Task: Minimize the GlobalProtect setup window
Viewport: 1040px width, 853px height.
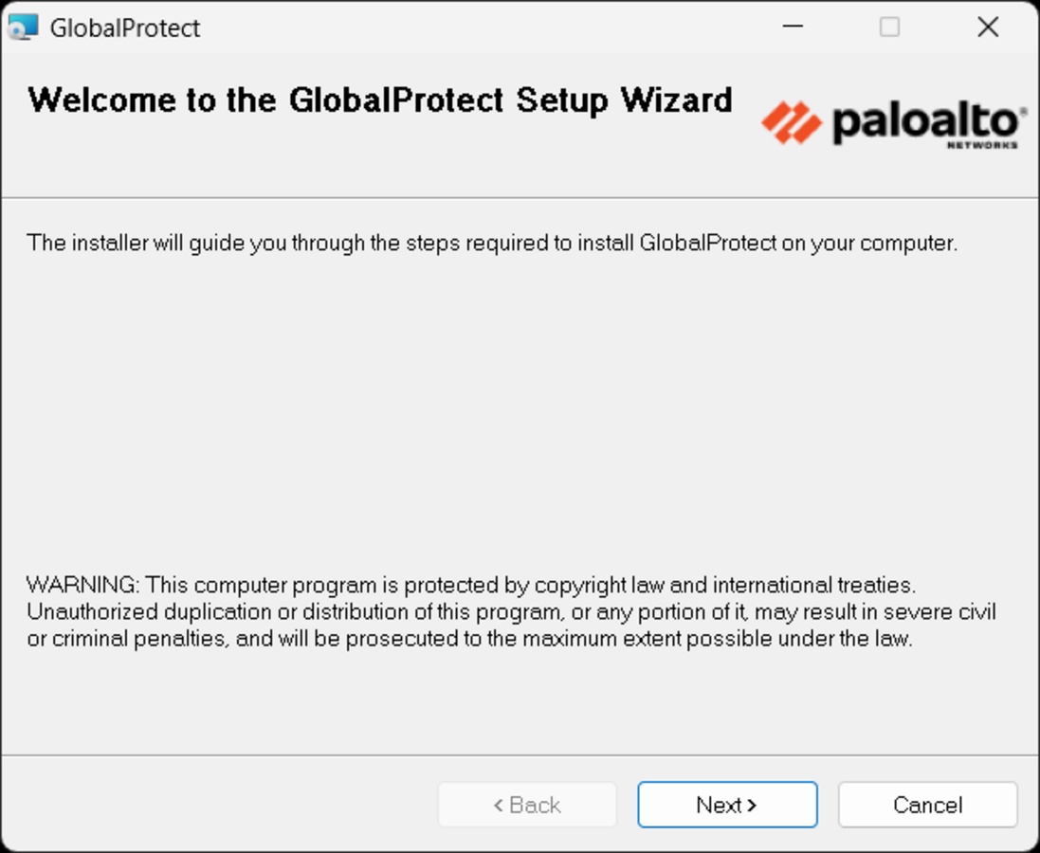Action: 793,27
